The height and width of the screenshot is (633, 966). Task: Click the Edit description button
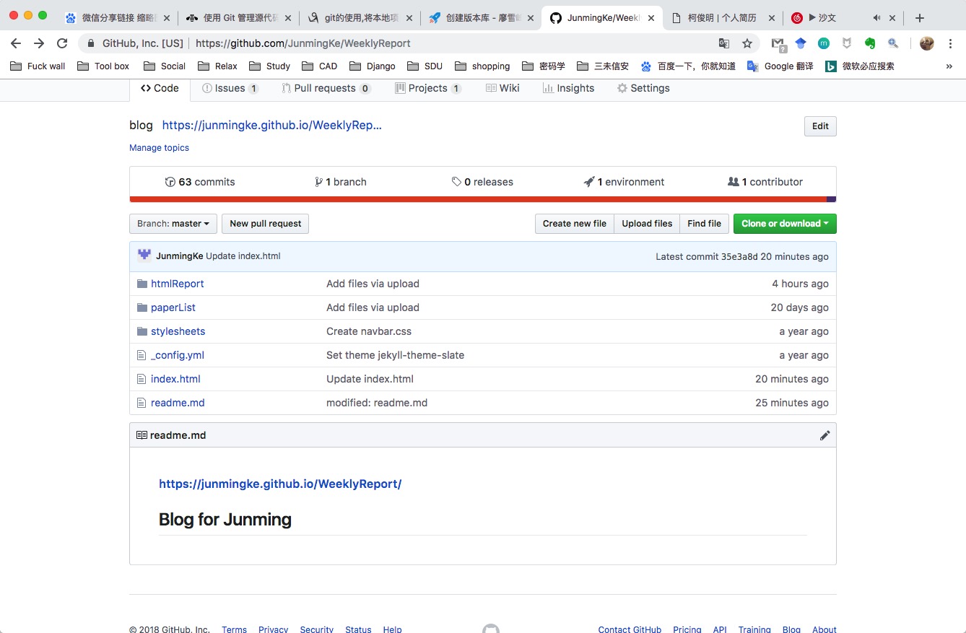(820, 126)
